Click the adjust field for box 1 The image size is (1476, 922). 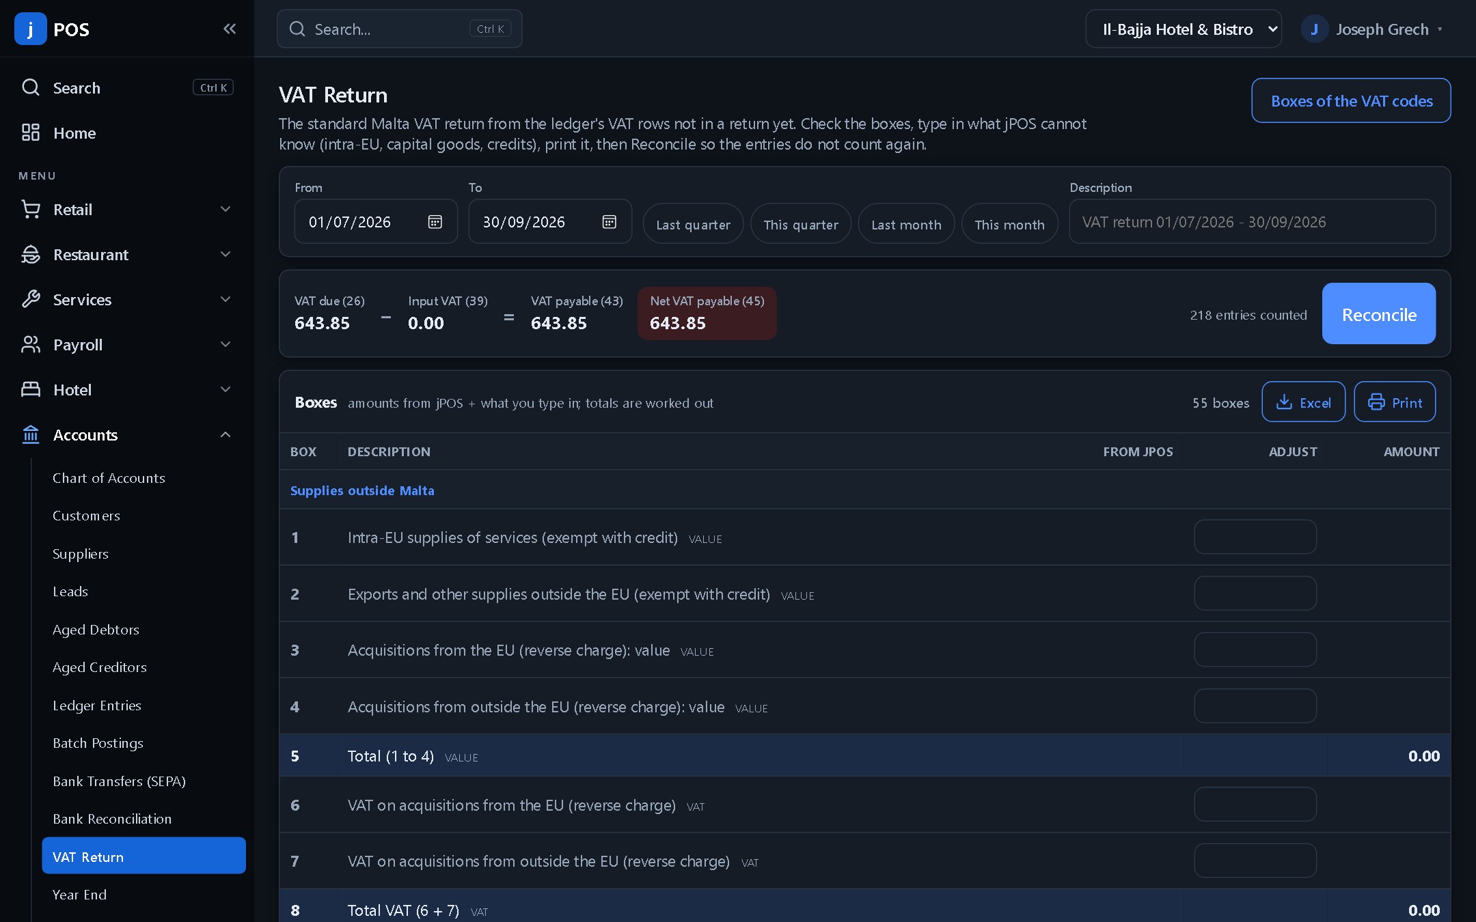1255,537
